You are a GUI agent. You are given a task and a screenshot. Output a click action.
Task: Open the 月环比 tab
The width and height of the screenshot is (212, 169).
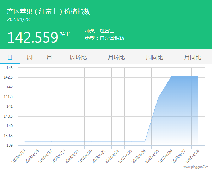(116, 57)
